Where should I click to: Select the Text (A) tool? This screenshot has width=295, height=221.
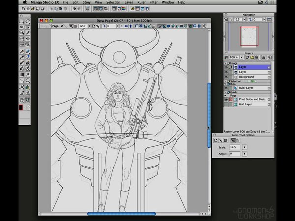pyautogui.click(x=28, y=75)
